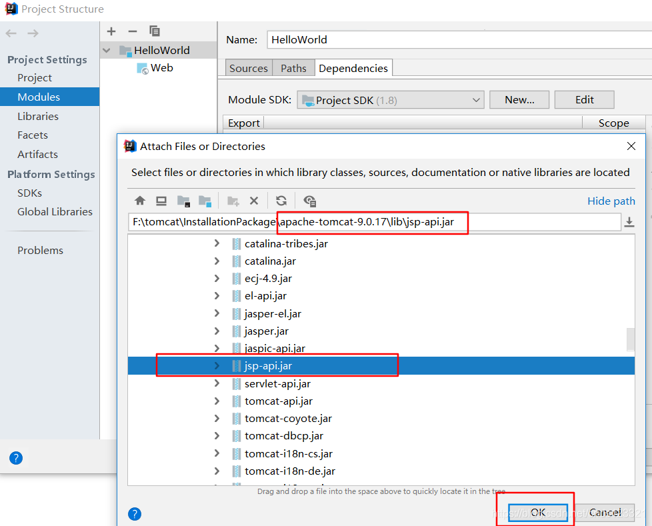This screenshot has width=652, height=526.
Task: Switch to the Sources tab
Action: pyautogui.click(x=249, y=68)
